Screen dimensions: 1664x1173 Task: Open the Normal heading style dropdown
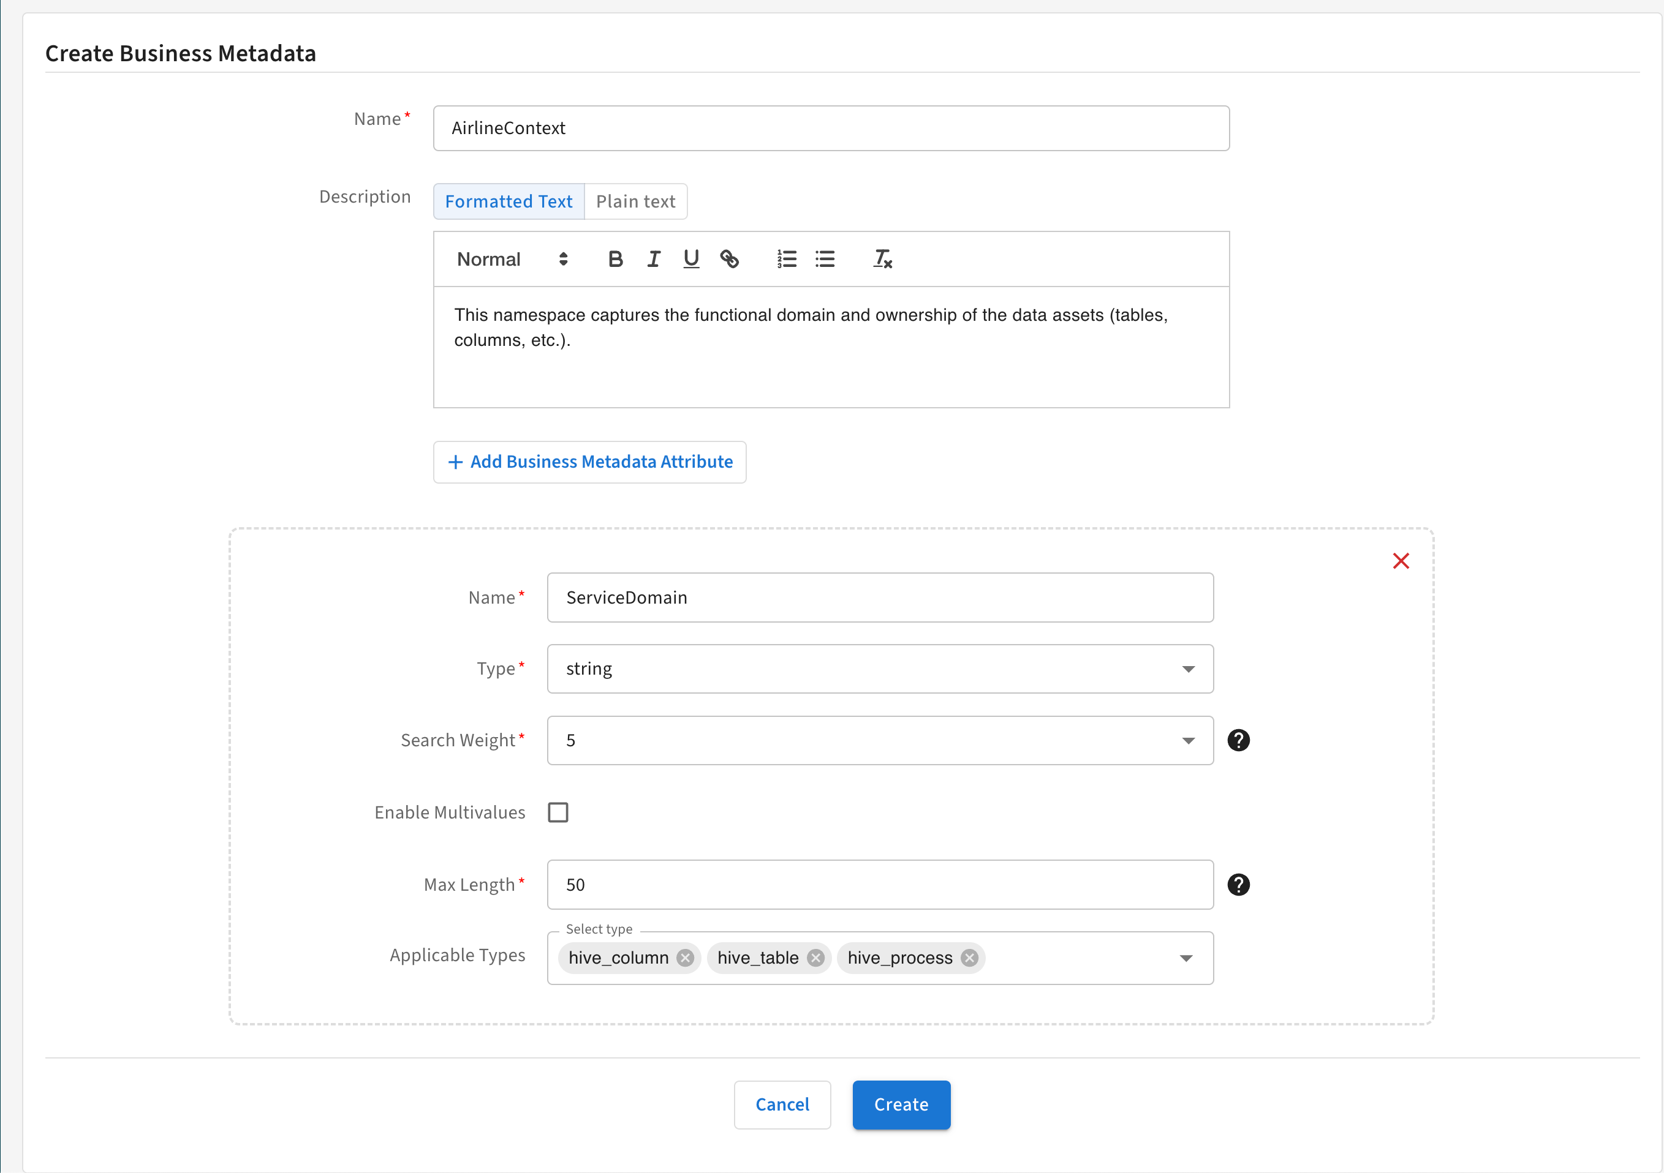pyautogui.click(x=512, y=259)
